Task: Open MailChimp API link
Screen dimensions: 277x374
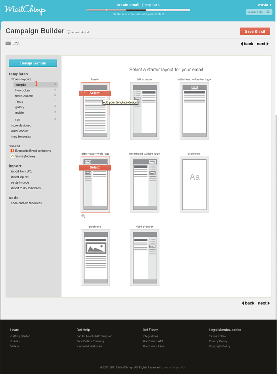Action: (x=153, y=341)
